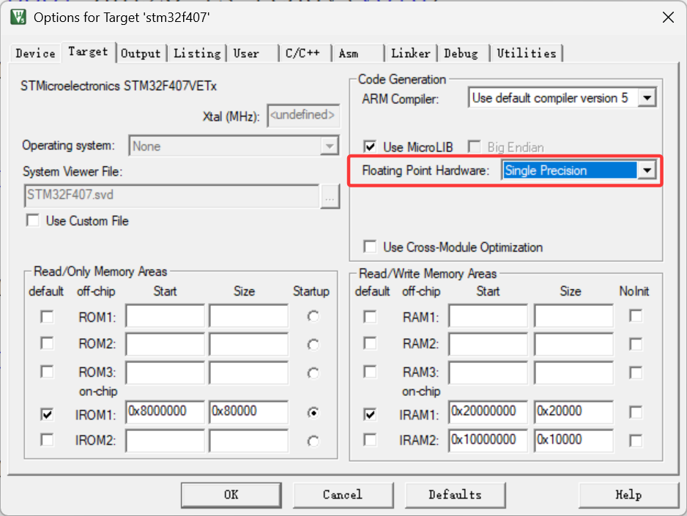
Task: Uncheck the IRAM1 default checkbox
Action: [x=370, y=414]
